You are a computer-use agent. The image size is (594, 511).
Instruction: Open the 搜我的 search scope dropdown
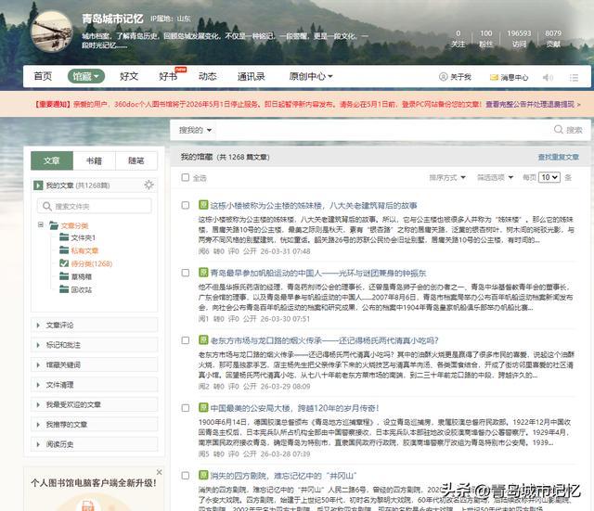tap(195, 130)
